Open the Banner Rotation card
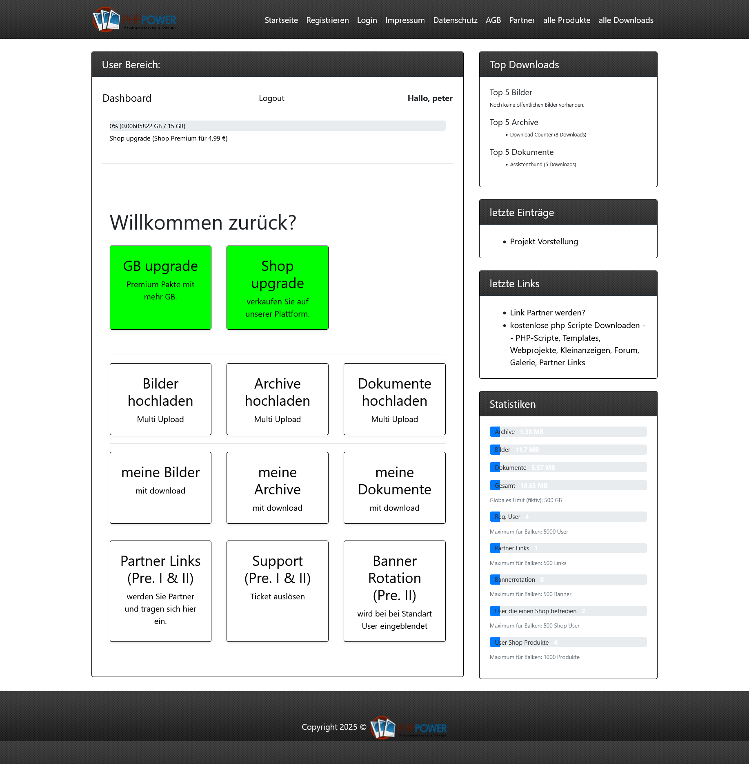The height and width of the screenshot is (764, 749). point(394,591)
